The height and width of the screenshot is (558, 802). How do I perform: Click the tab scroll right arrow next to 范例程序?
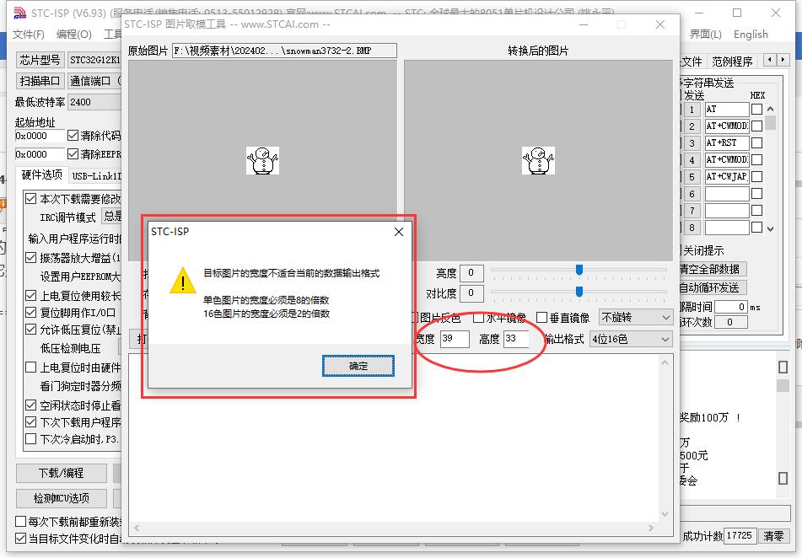(x=783, y=60)
